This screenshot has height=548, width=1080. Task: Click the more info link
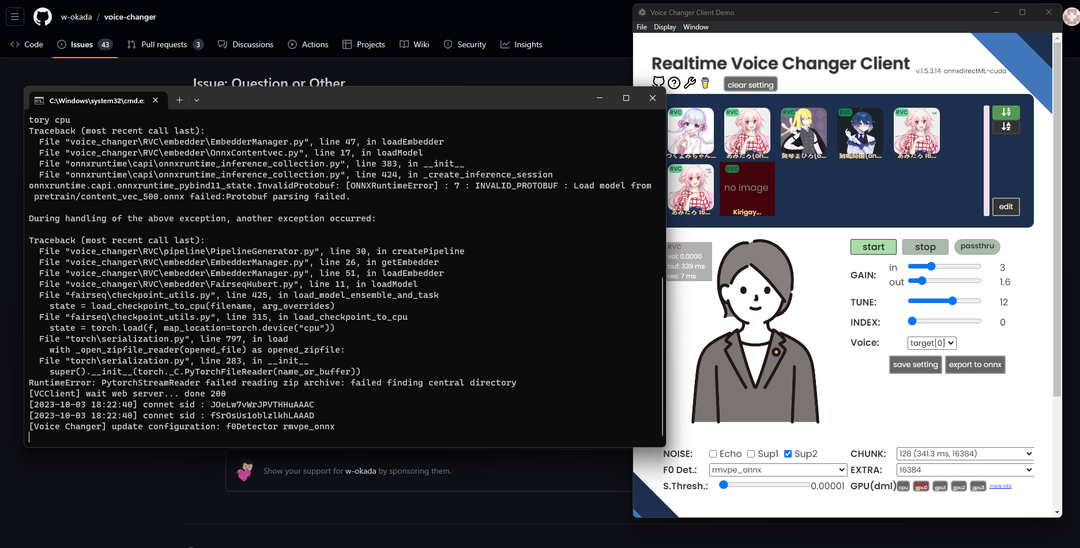(1000, 486)
